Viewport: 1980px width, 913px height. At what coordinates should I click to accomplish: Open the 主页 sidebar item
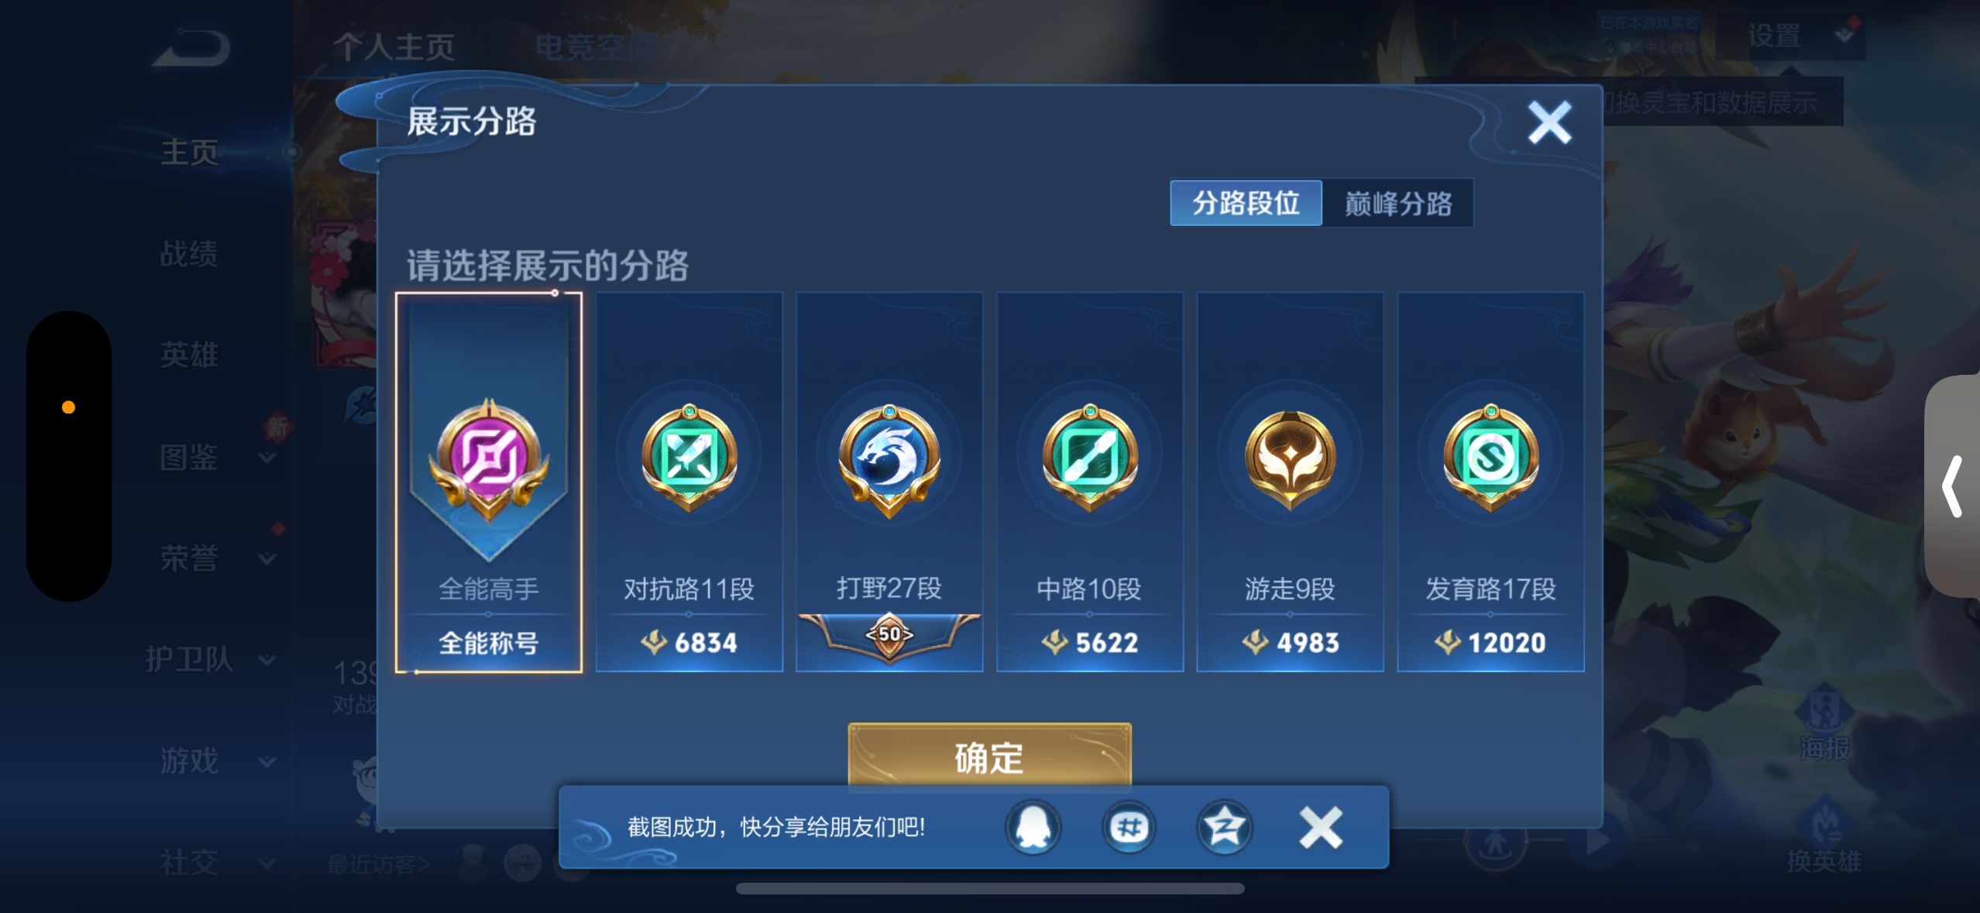[189, 152]
